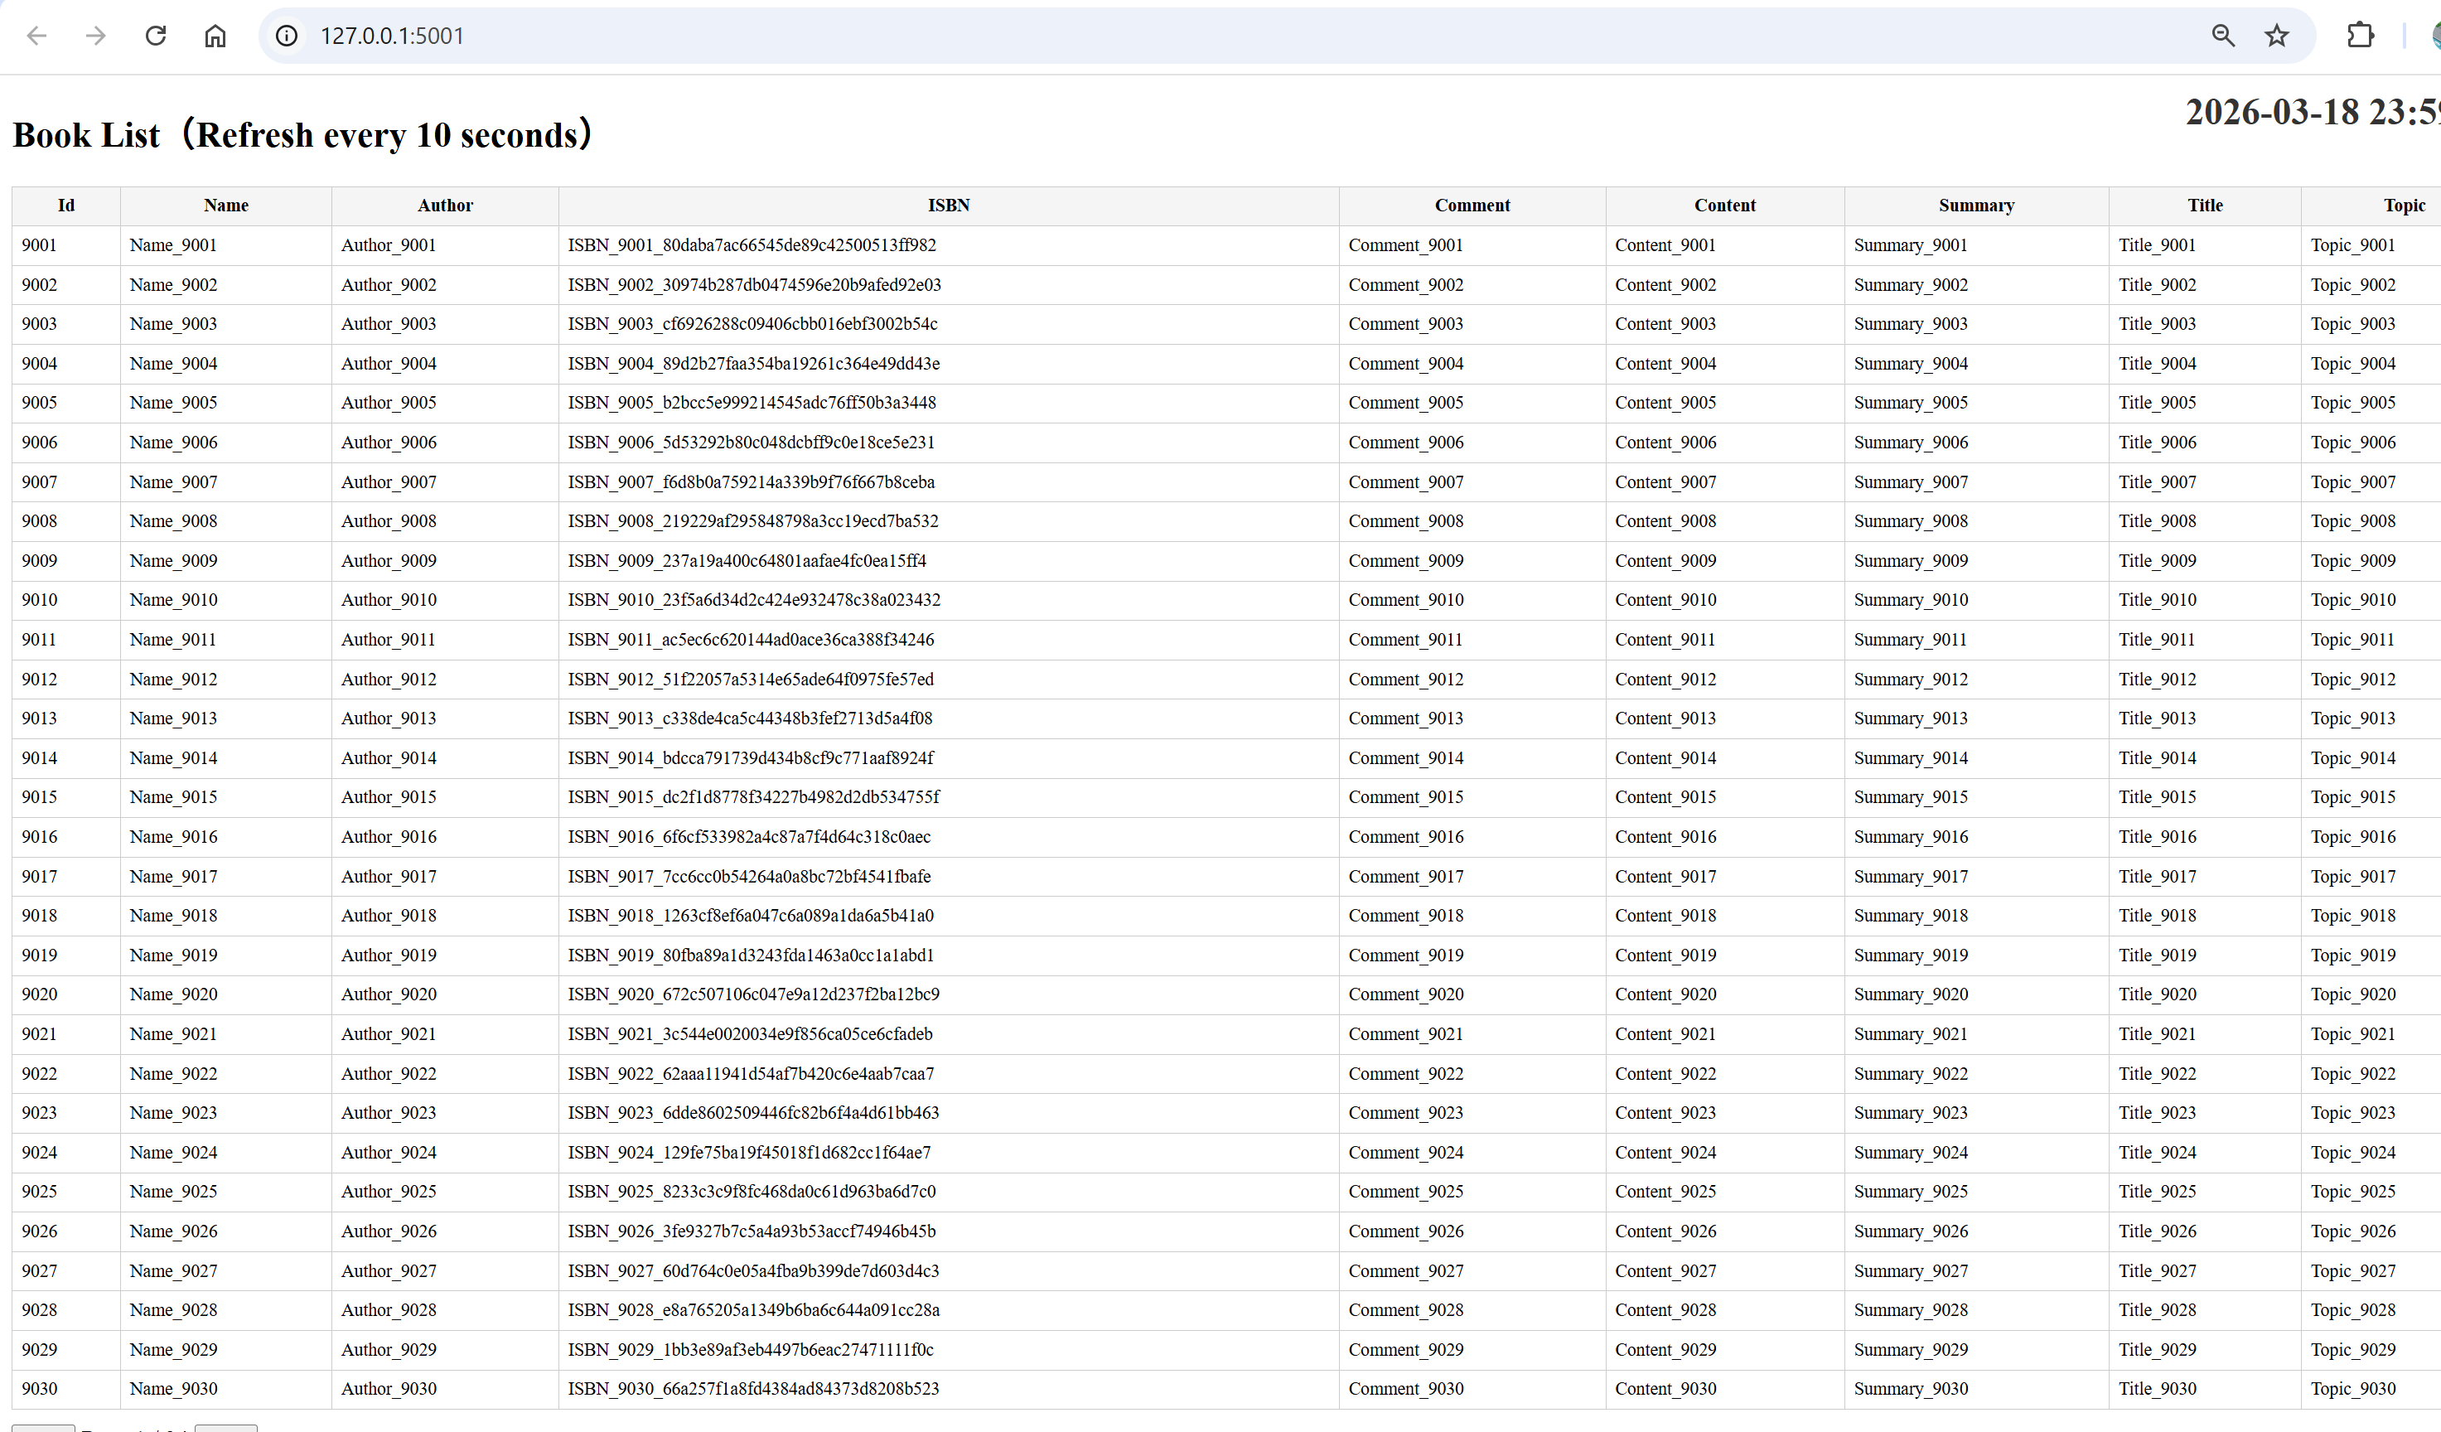2441x1432 pixels.
Task: Click the Title_9027 cell
Action: tap(2157, 1270)
